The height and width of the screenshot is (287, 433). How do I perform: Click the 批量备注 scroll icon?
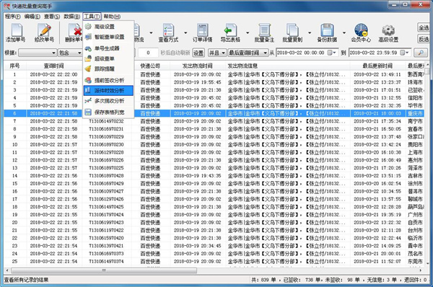[x=264, y=30]
